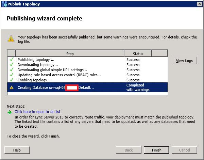Click the Status column header
The image size is (204, 160).
[138, 54]
